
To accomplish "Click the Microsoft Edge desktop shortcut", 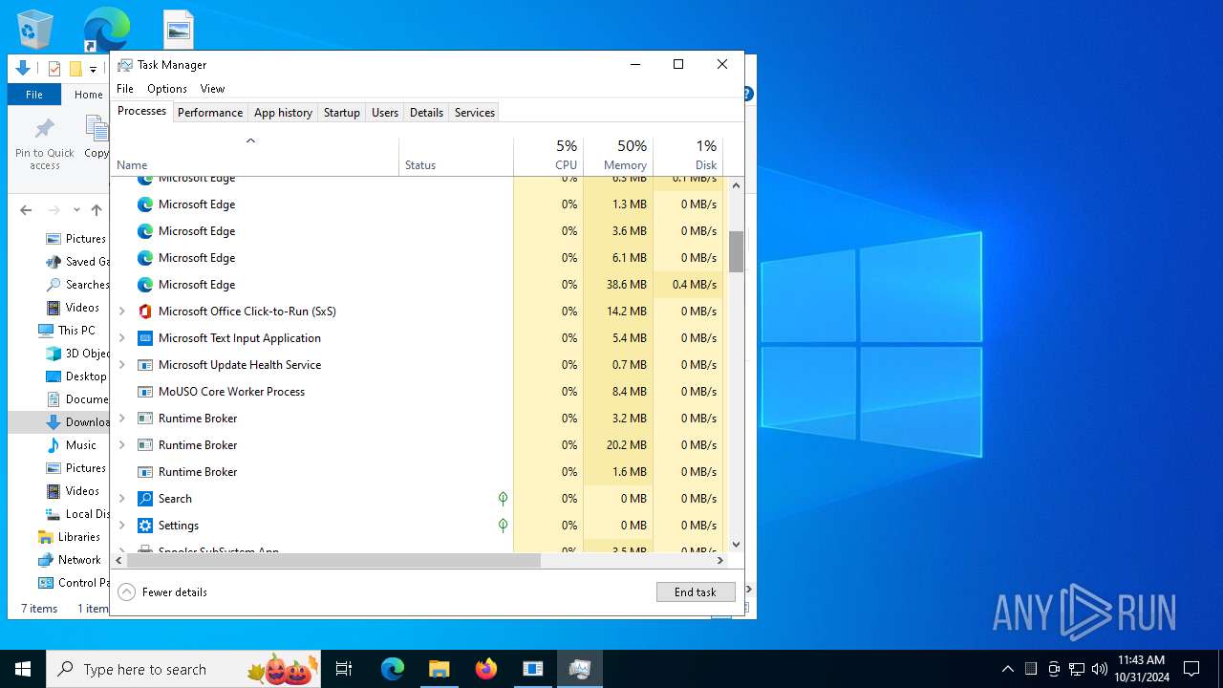I will click(x=106, y=30).
